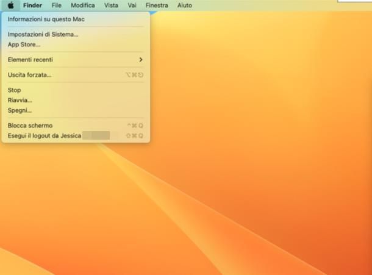Open the Finestra menu
Viewport: 372px width, 275px height.
click(x=157, y=5)
